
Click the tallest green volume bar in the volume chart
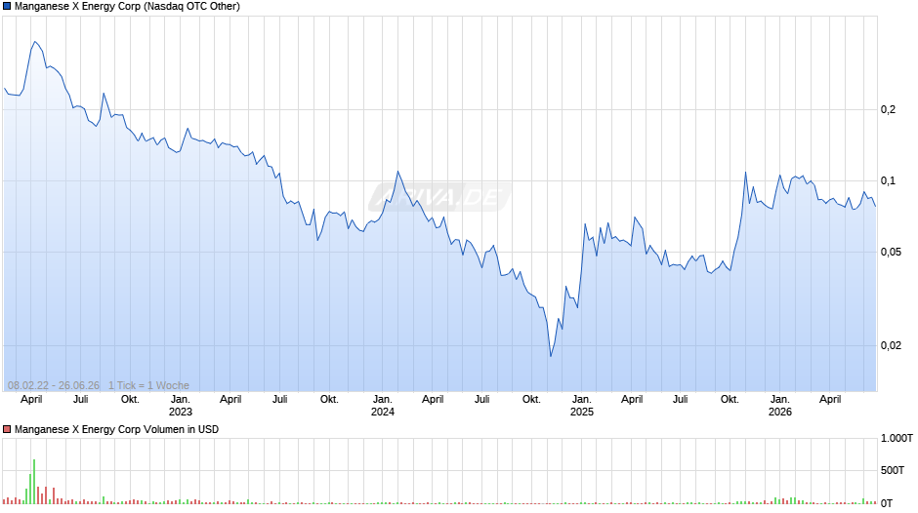point(34,482)
